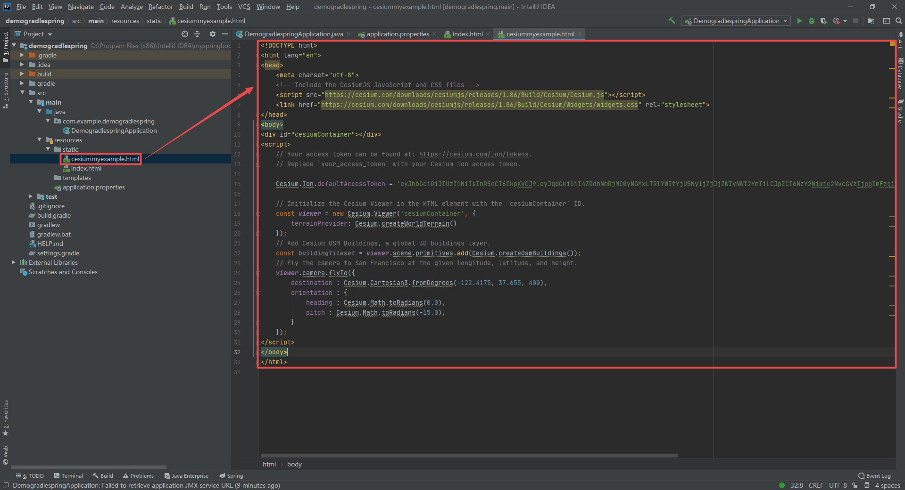Open the run configuration dropdown

pyautogui.click(x=736, y=21)
